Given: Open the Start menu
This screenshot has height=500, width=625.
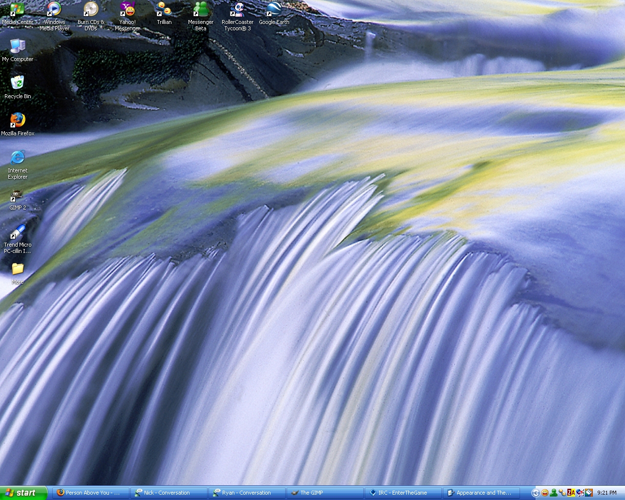Looking at the screenshot, I should click(x=23, y=493).
